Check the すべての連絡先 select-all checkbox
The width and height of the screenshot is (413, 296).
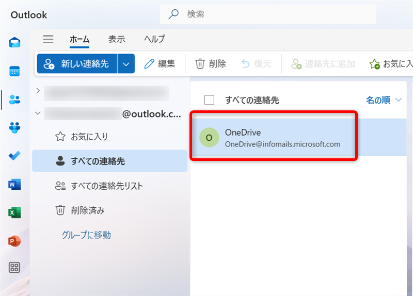coord(209,100)
